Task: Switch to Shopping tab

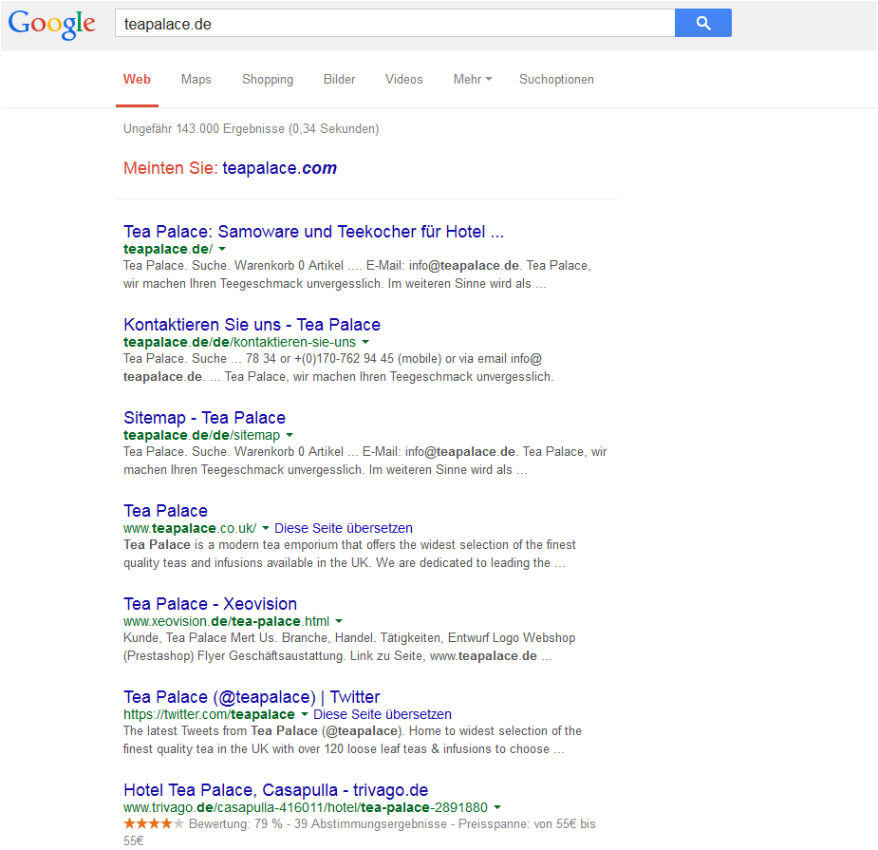Action: (268, 80)
